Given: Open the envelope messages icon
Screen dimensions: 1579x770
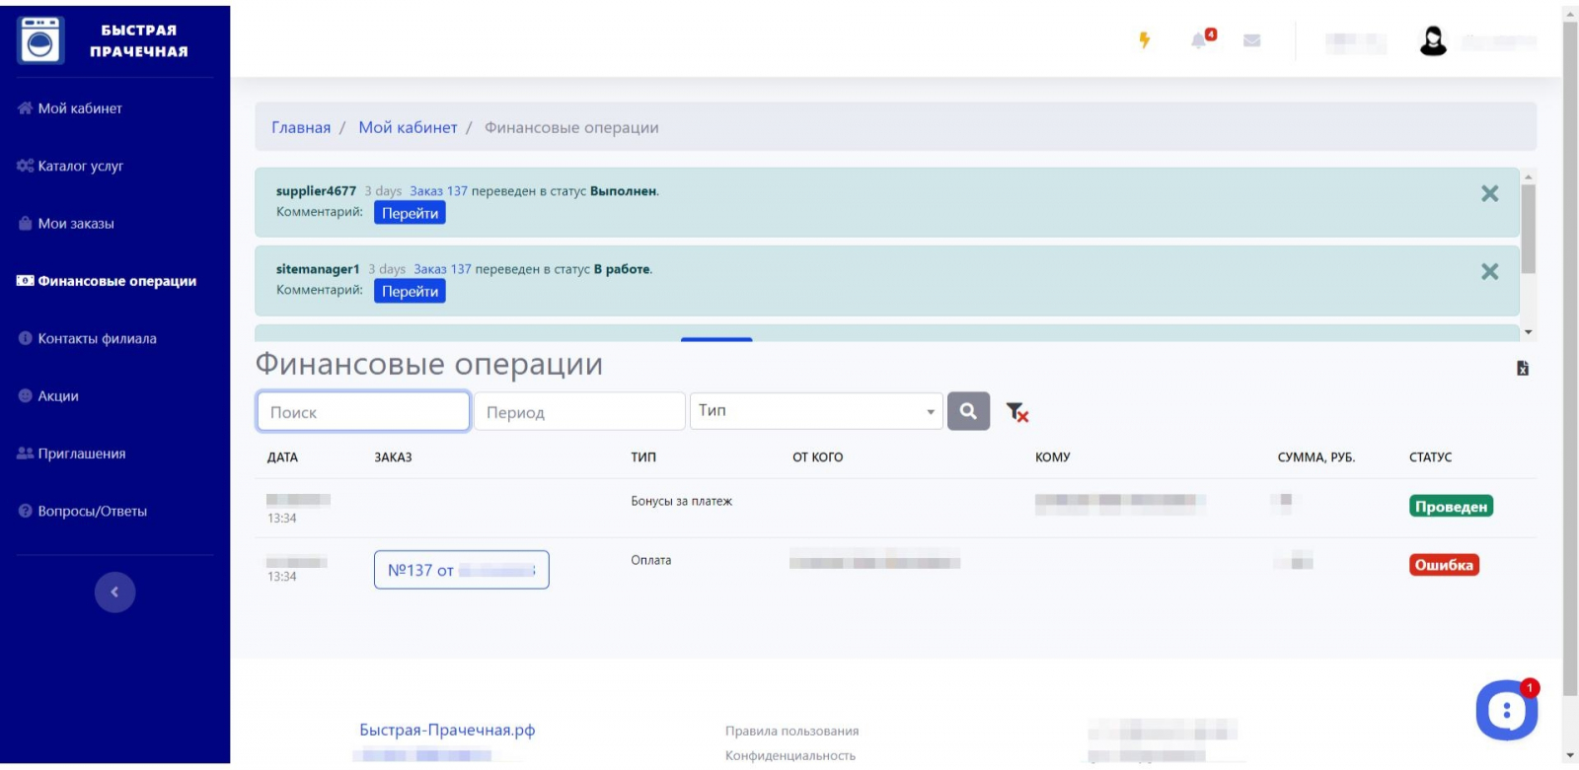Looking at the screenshot, I should pyautogui.click(x=1252, y=40).
